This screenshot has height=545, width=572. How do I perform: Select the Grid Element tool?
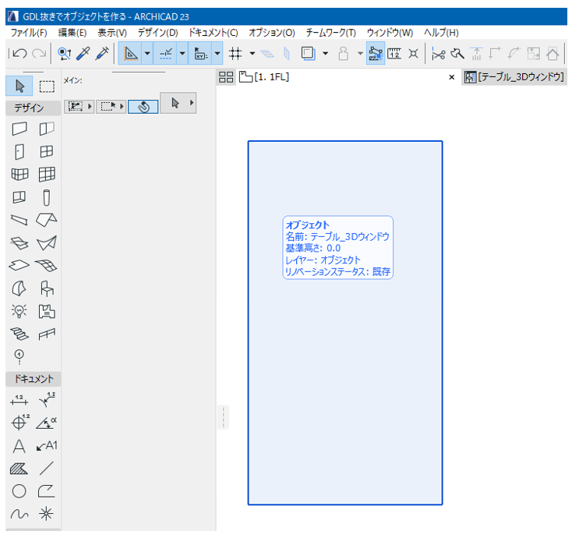click(x=19, y=356)
